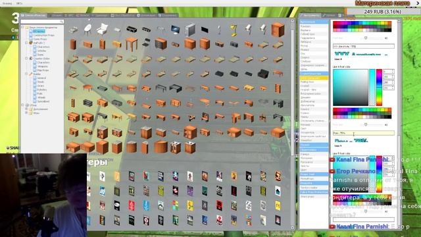This screenshot has width=421, height=237.
Task: Select Construction Props in the tree
Action: click(x=44, y=35)
